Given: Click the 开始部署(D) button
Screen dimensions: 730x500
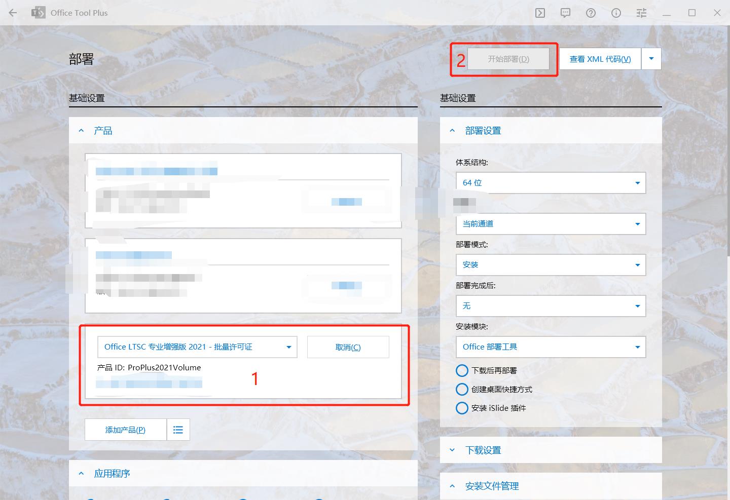Looking at the screenshot, I should (x=508, y=59).
